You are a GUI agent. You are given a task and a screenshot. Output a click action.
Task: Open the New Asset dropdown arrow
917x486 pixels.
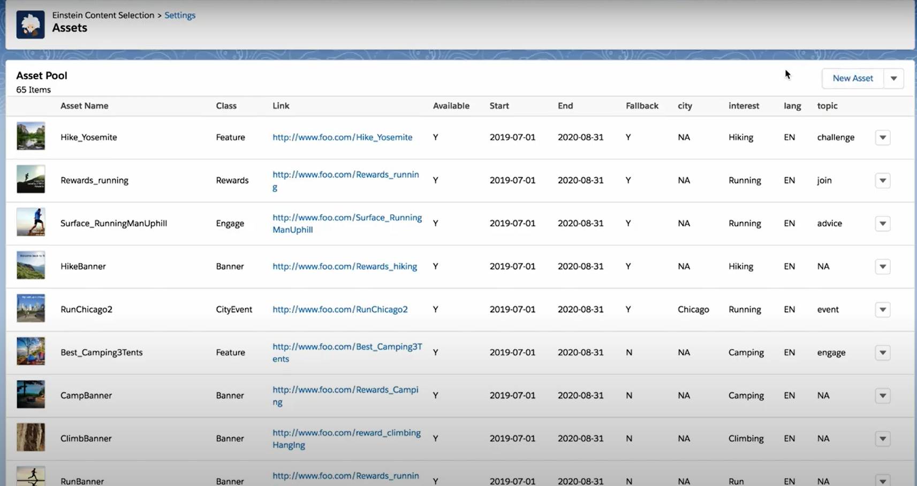893,78
